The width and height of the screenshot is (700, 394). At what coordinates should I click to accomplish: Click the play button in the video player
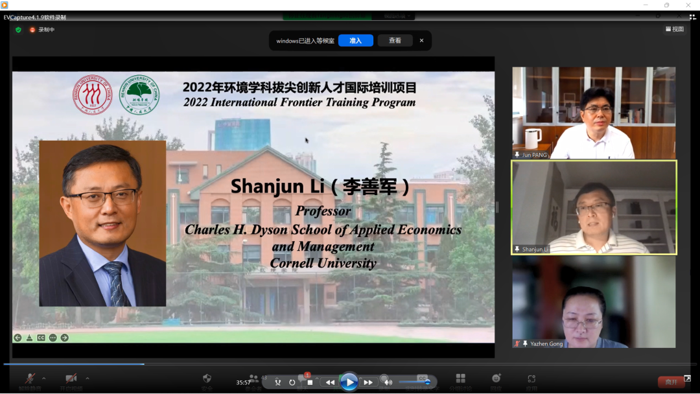[349, 382]
